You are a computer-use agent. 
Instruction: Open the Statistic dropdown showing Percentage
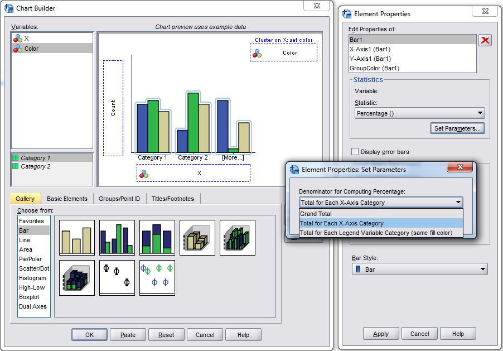(x=420, y=113)
